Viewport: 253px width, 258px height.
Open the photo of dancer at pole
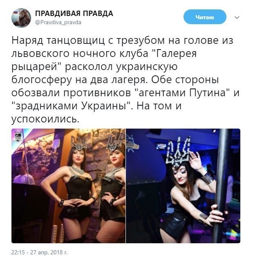click(183, 186)
